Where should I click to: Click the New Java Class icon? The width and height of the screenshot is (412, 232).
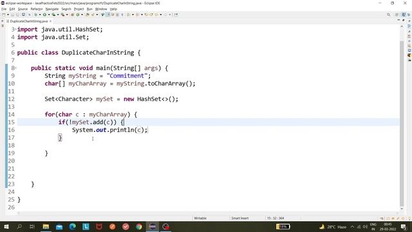[78, 15]
